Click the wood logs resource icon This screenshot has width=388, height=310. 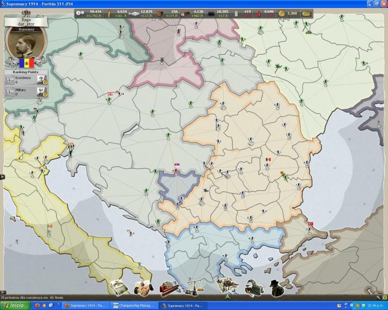click(185, 14)
